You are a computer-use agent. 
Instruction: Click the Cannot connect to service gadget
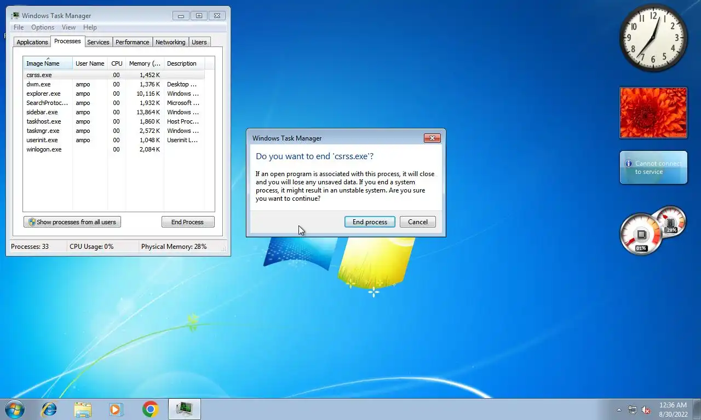click(653, 167)
